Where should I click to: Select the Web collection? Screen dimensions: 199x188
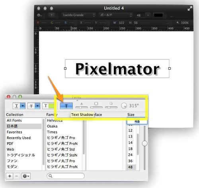[x=24, y=149]
